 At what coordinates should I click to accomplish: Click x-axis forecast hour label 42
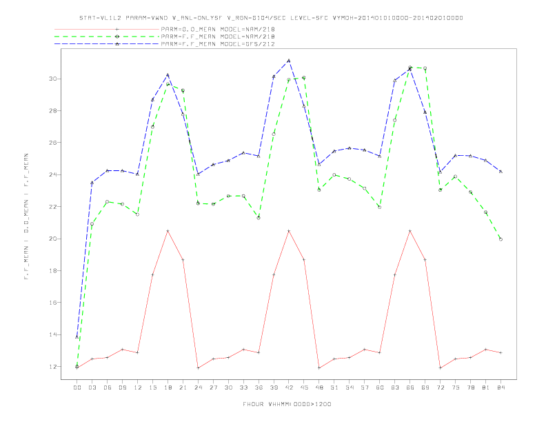pyautogui.click(x=289, y=388)
